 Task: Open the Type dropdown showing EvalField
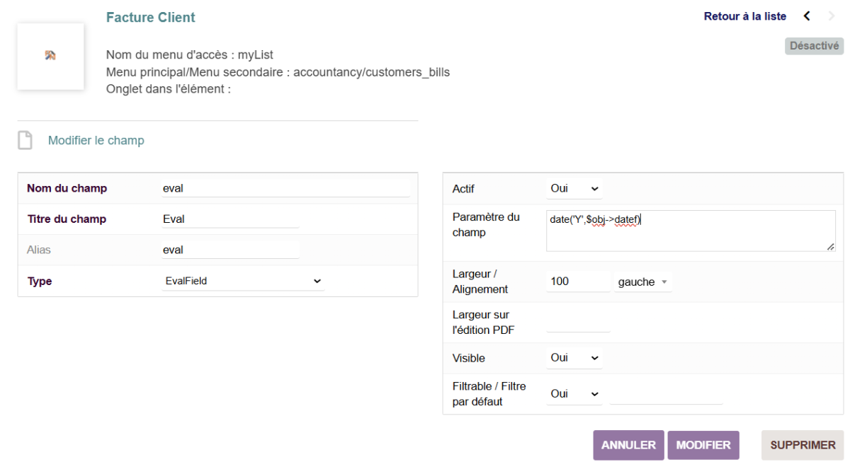pyautogui.click(x=244, y=281)
